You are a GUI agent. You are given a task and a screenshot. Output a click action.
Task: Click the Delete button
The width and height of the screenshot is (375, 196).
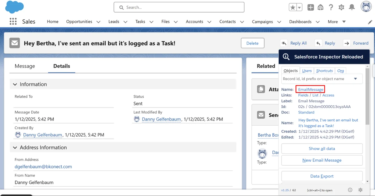252,43
